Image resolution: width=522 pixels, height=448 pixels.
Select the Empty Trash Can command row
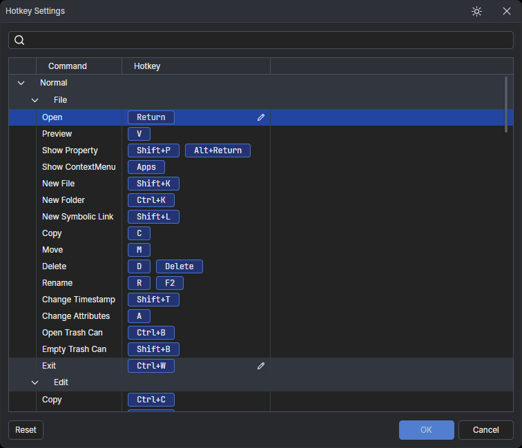[74, 349]
